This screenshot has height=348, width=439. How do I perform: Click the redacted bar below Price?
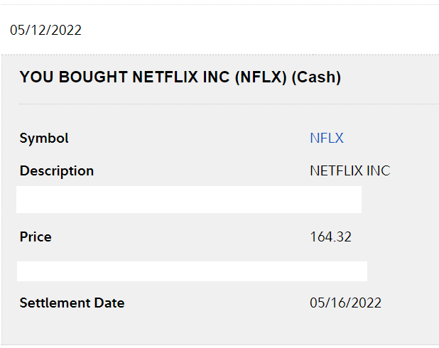[192, 271]
